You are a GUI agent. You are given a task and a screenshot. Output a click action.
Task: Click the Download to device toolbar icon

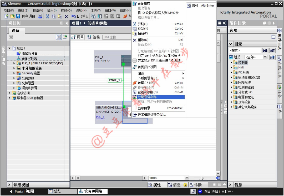point(99,17)
